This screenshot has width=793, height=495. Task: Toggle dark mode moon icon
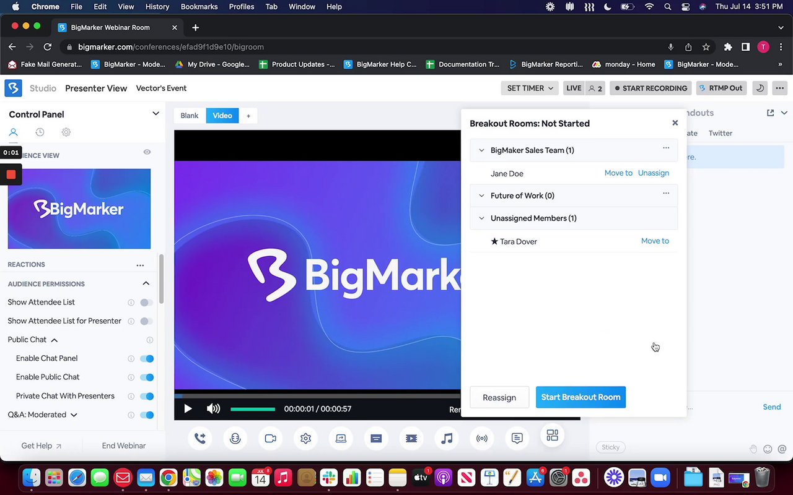(x=760, y=88)
